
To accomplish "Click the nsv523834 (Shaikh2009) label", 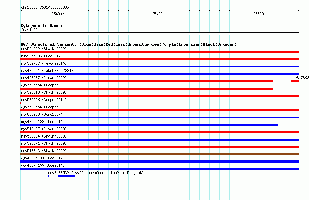I will pos(44,136).
